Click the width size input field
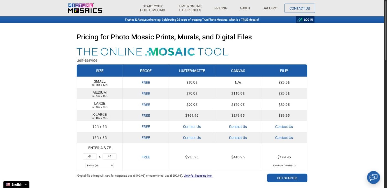This screenshot has width=387, height=188. tap(90, 157)
